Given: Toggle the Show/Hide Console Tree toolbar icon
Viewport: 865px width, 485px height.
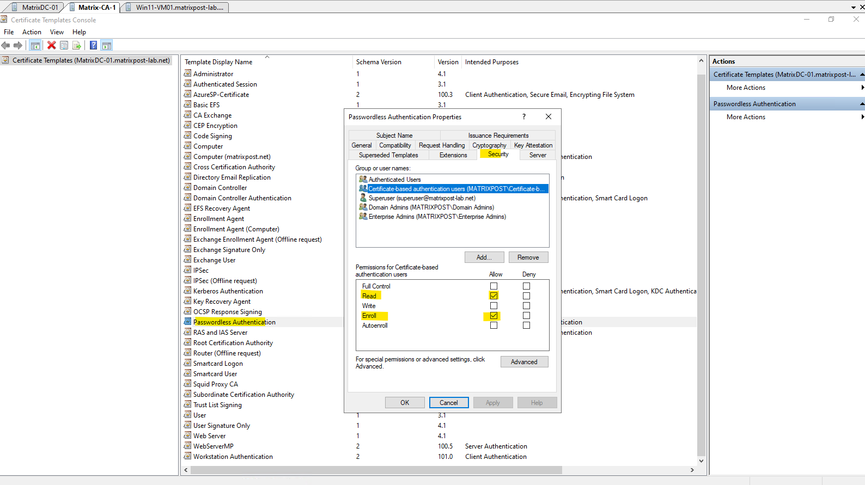Looking at the screenshot, I should (35, 45).
